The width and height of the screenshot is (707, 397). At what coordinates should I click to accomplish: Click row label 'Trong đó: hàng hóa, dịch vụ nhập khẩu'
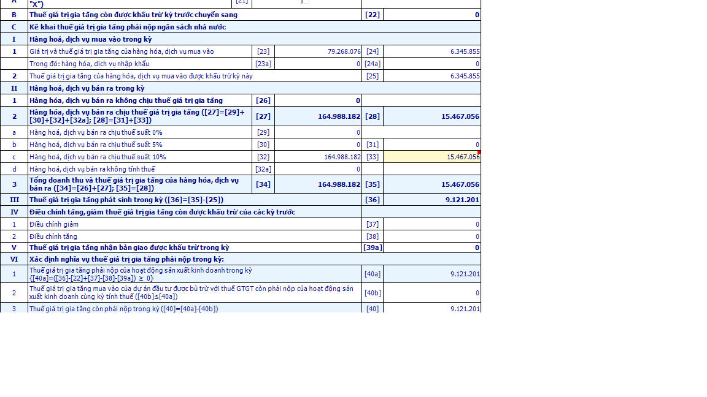(89, 64)
